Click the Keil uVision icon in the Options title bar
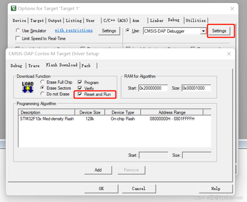The width and height of the screenshot is (247, 202). click(x=14, y=8)
